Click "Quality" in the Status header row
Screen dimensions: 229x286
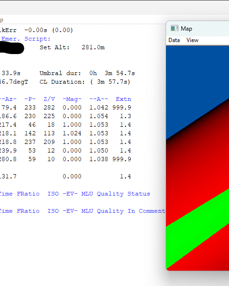110,194
